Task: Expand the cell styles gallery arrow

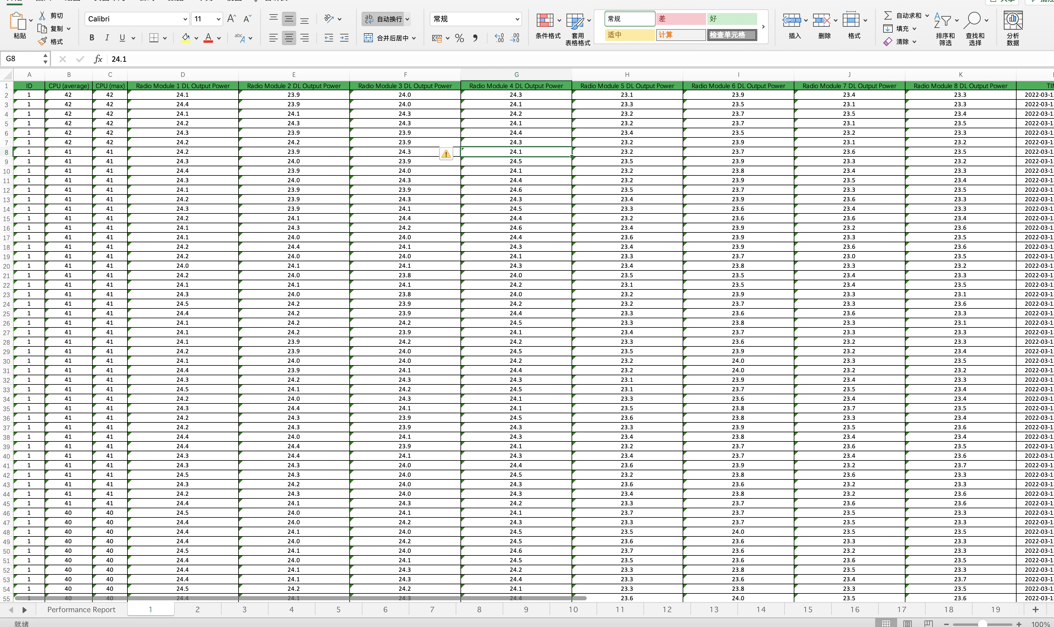Action: 763,27
